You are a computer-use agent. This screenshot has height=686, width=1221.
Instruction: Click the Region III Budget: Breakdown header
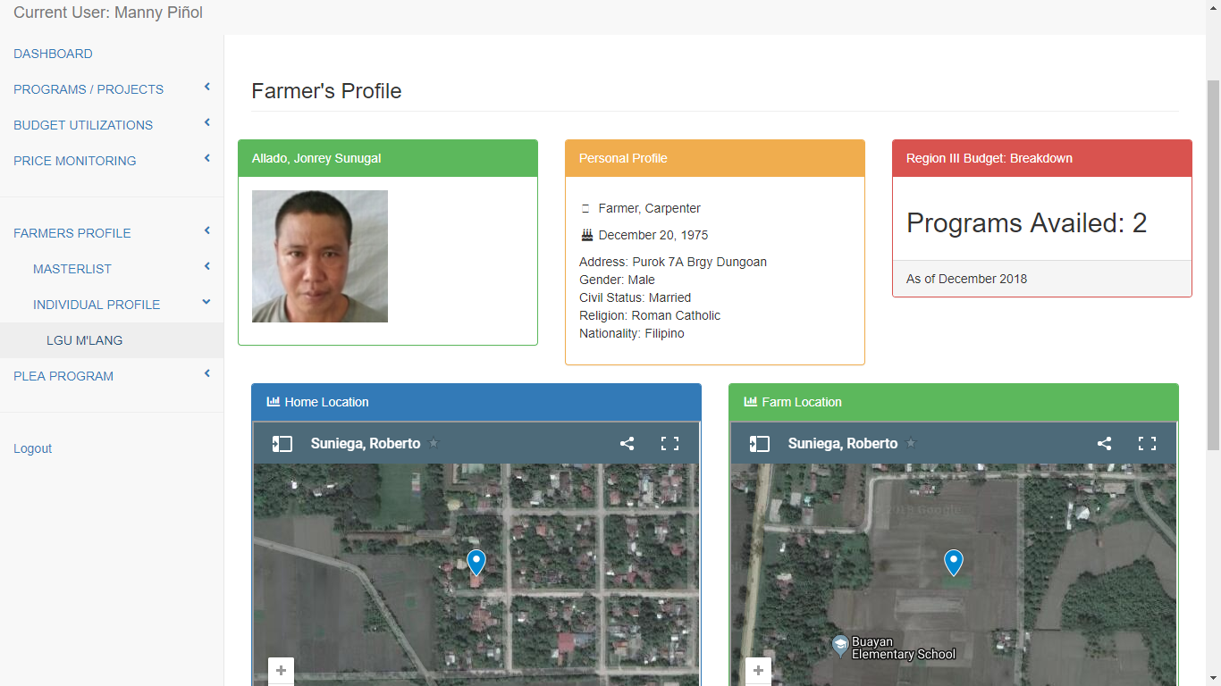click(x=1042, y=158)
